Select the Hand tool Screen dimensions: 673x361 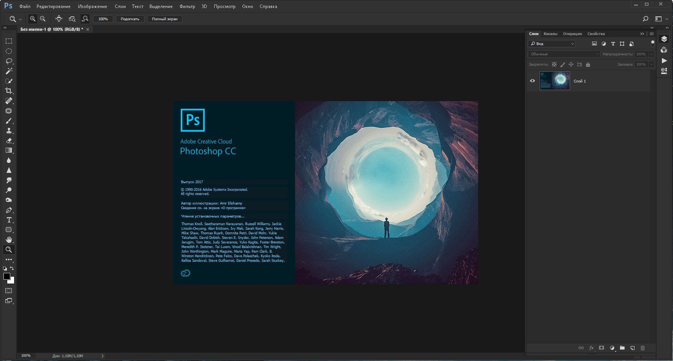(x=9, y=240)
